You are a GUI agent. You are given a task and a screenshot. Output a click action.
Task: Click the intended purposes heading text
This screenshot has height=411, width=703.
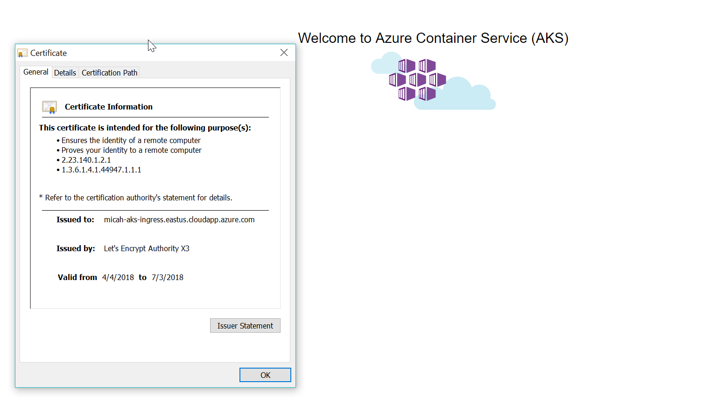145,128
